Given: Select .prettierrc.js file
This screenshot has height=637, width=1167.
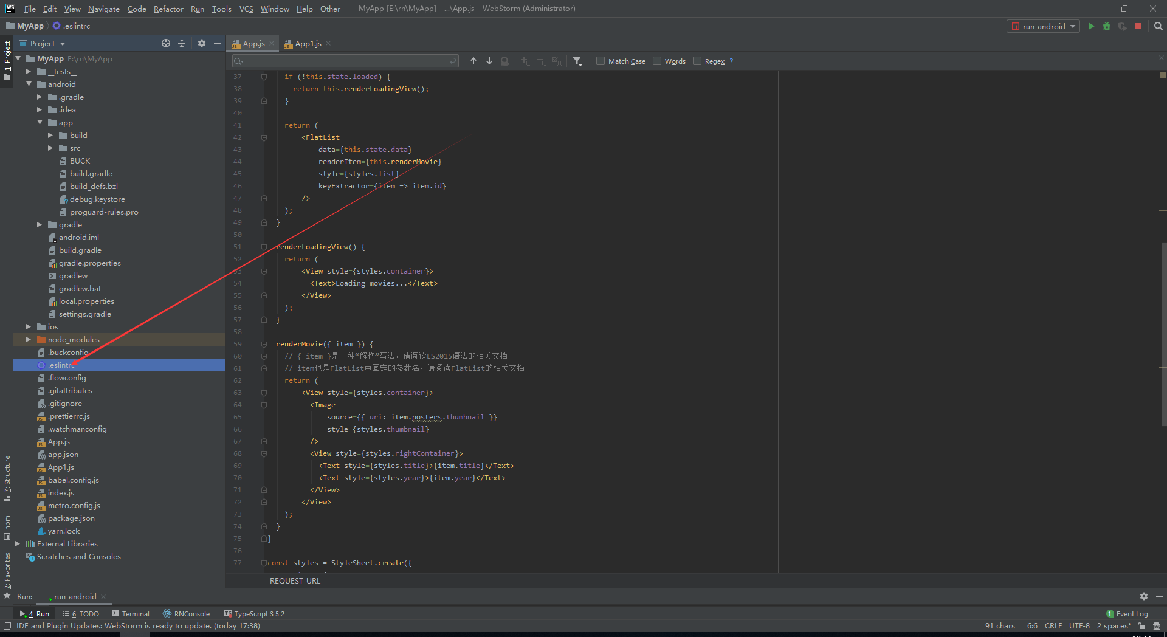Looking at the screenshot, I should pos(69,416).
